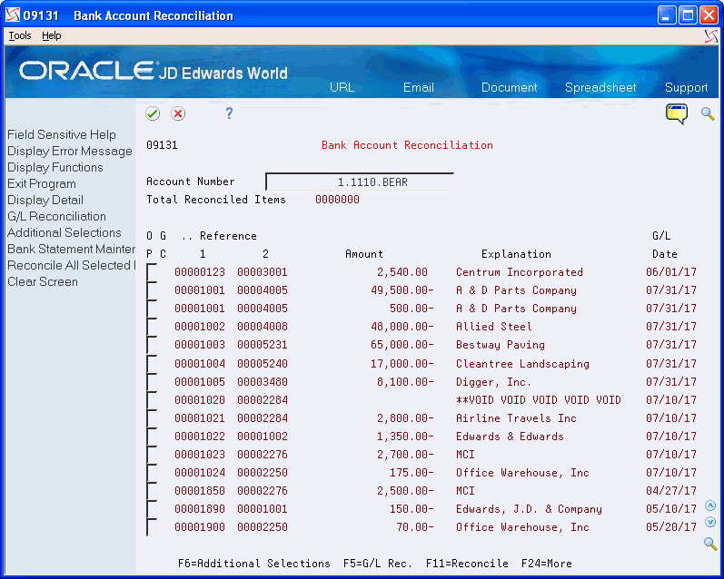Select Display Functions in the sidebar
724x579 pixels.
coord(55,168)
